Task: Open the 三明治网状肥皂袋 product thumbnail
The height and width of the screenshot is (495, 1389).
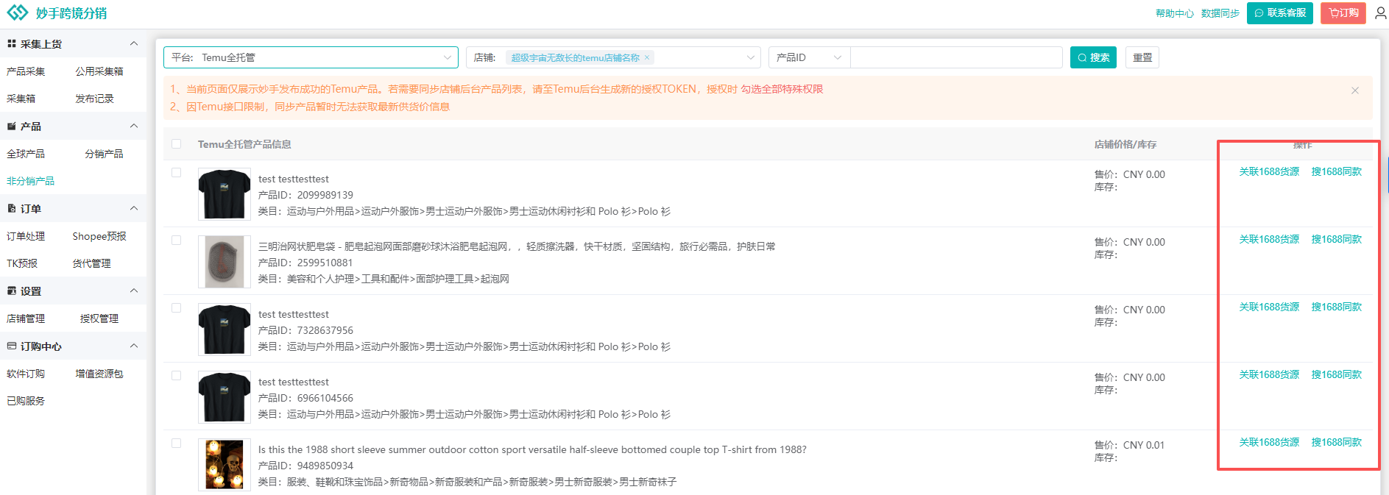Action: [x=225, y=262]
